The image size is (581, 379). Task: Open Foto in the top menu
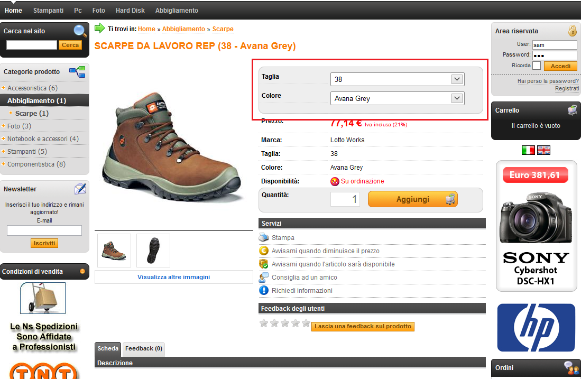click(98, 11)
